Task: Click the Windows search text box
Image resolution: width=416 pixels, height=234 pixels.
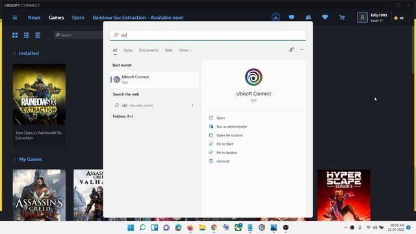Action: (208, 35)
